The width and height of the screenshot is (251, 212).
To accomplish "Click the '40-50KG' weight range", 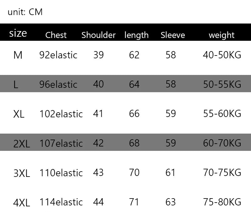I will [x=222, y=55].
